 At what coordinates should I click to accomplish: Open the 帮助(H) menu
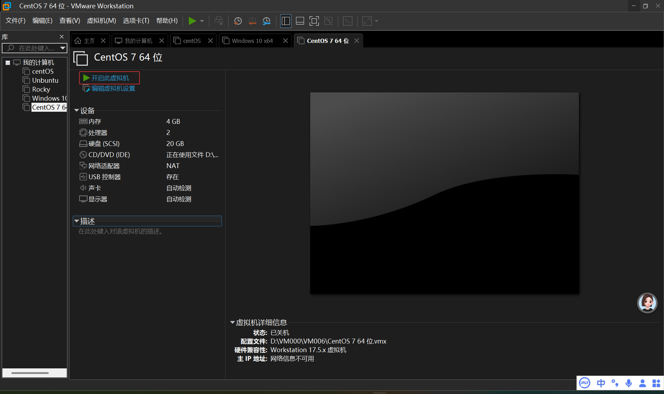[167, 21]
